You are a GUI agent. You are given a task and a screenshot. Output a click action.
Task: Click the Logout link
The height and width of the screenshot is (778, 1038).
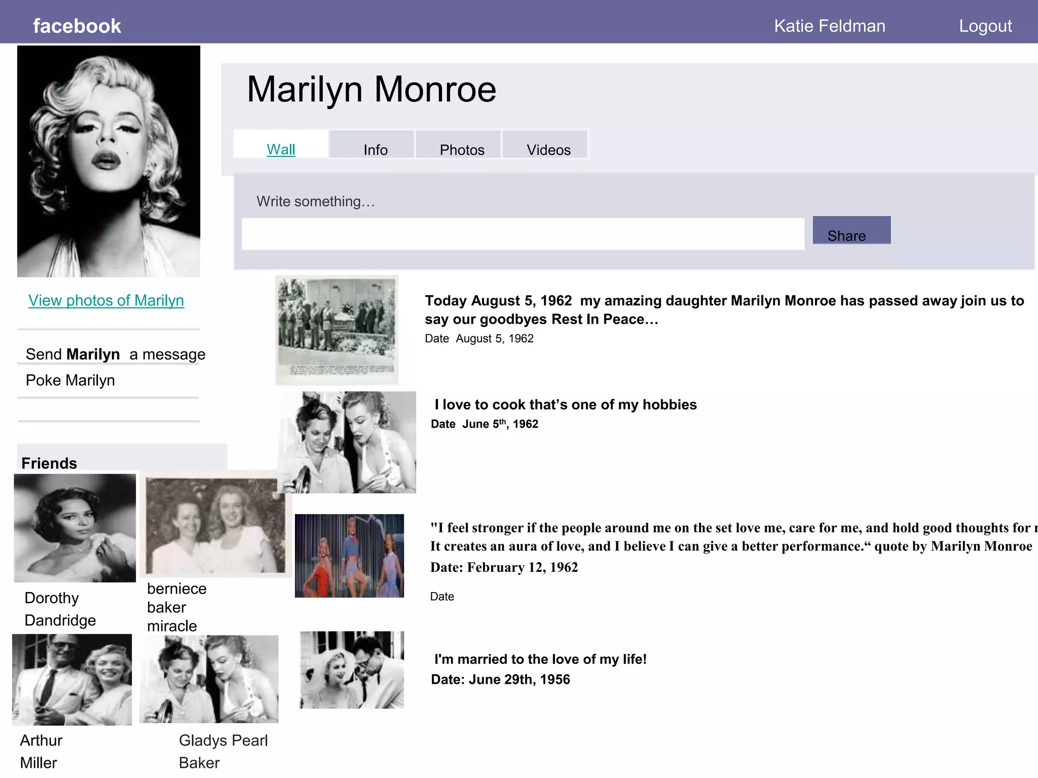pyautogui.click(x=985, y=26)
